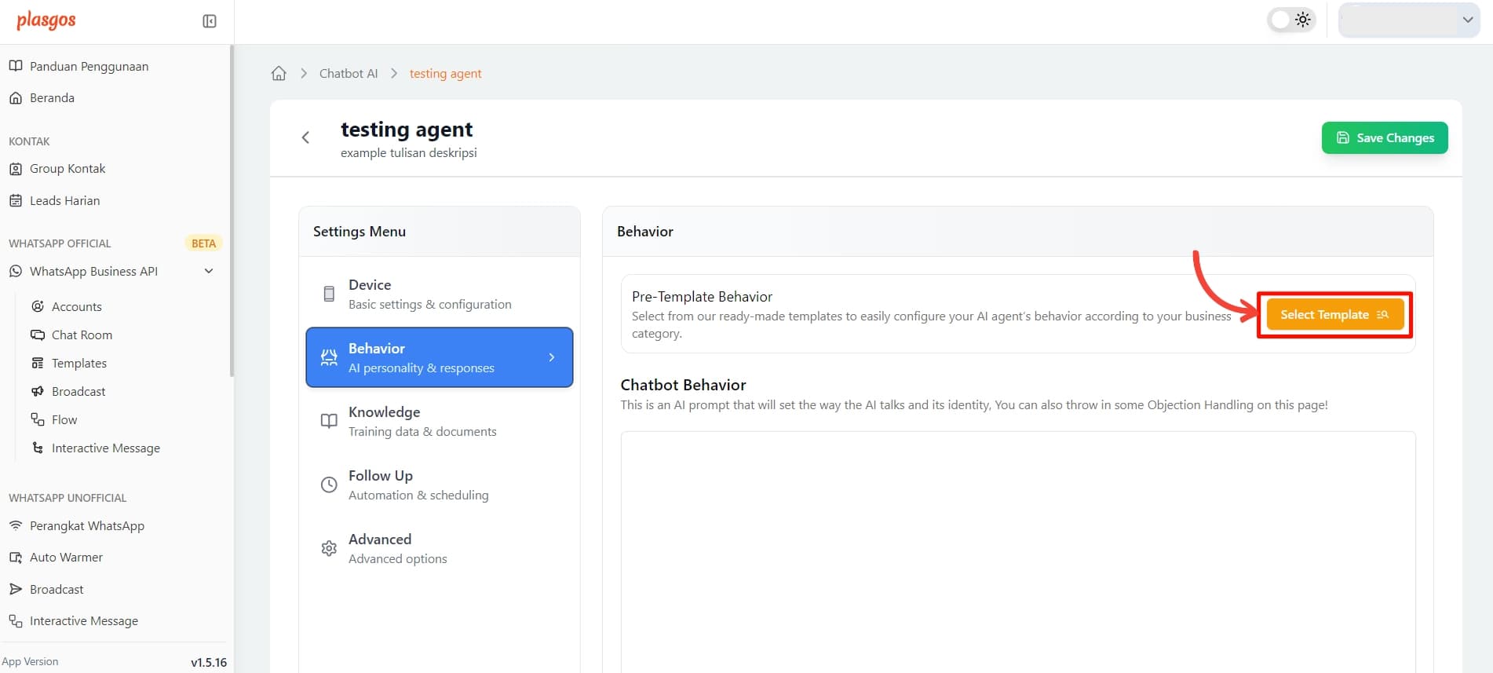1493x673 pixels.
Task: Click the Chat Room icon
Action: [38, 335]
